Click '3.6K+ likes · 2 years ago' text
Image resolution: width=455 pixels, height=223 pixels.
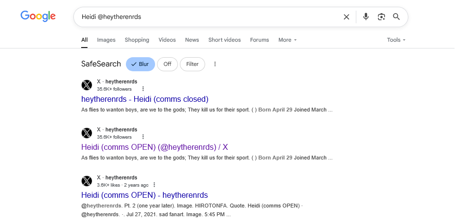[x=122, y=185]
